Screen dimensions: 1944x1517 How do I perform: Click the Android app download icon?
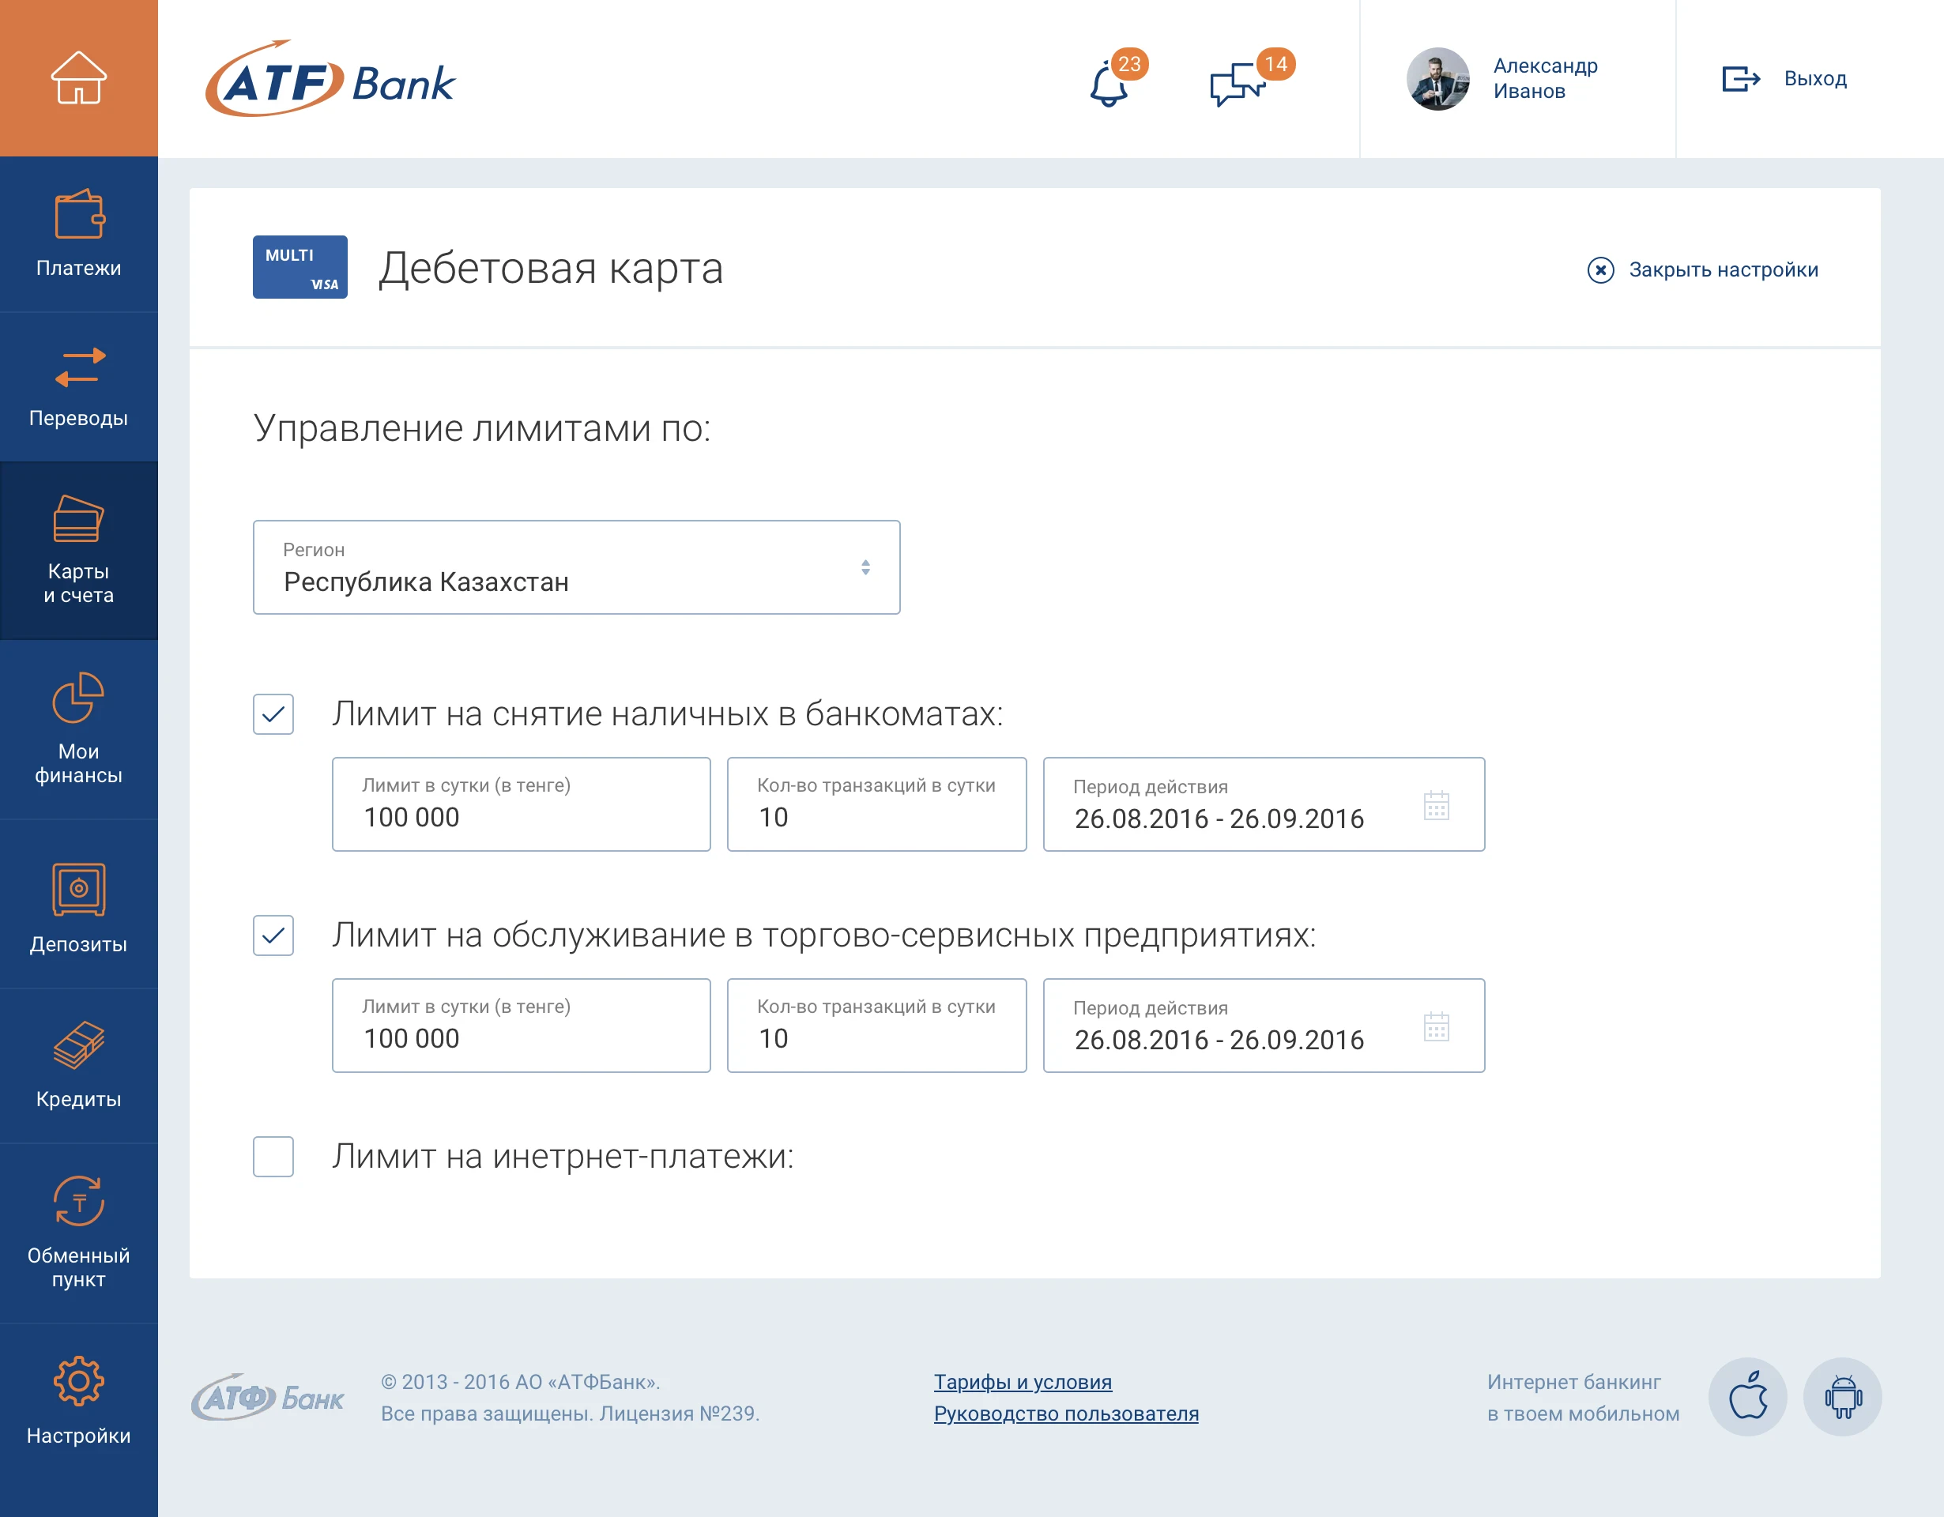click(x=1841, y=1396)
